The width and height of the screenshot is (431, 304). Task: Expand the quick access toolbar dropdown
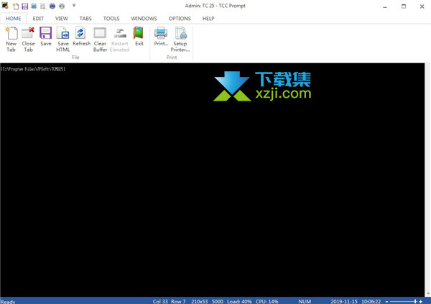point(74,6)
